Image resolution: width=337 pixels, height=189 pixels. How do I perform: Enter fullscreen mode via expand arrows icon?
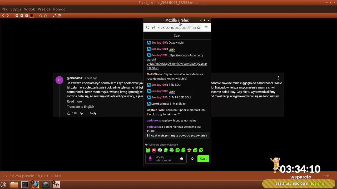point(54,16)
